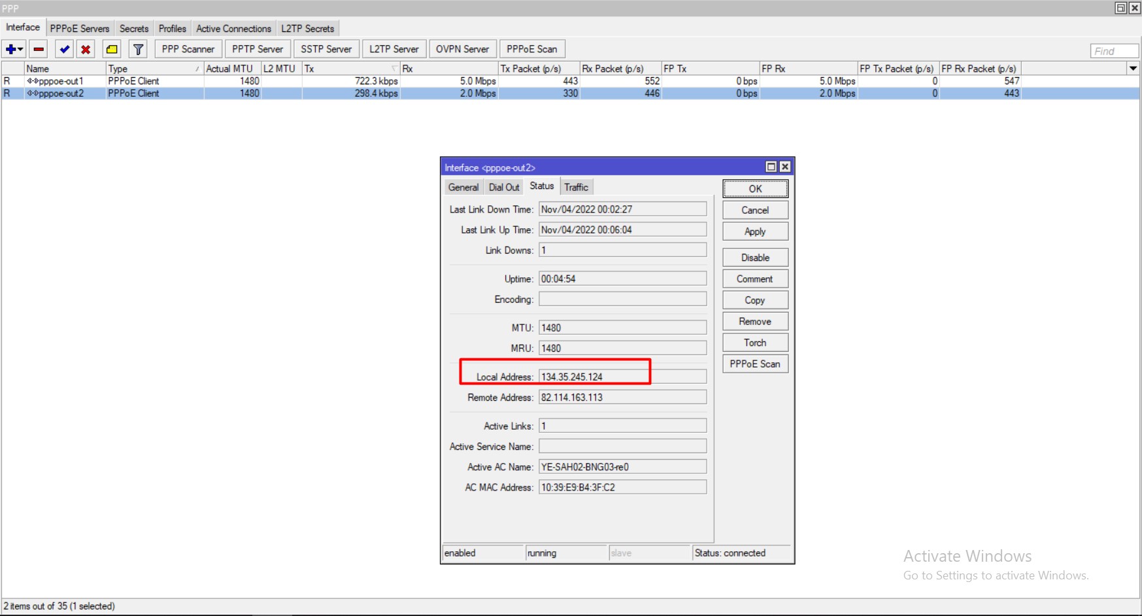Click the Active Links field
The image size is (1142, 616).
pos(622,426)
